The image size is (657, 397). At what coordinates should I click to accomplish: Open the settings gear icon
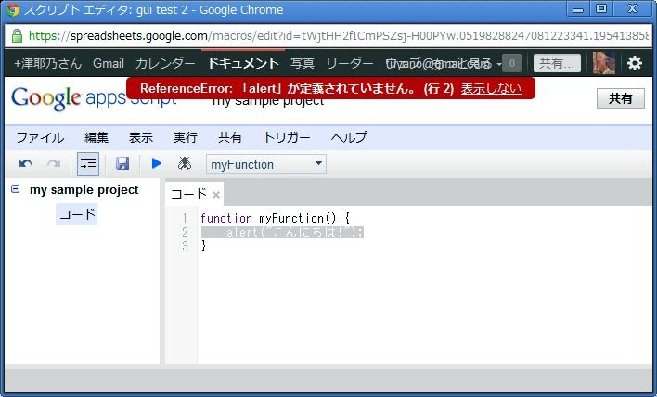[635, 63]
